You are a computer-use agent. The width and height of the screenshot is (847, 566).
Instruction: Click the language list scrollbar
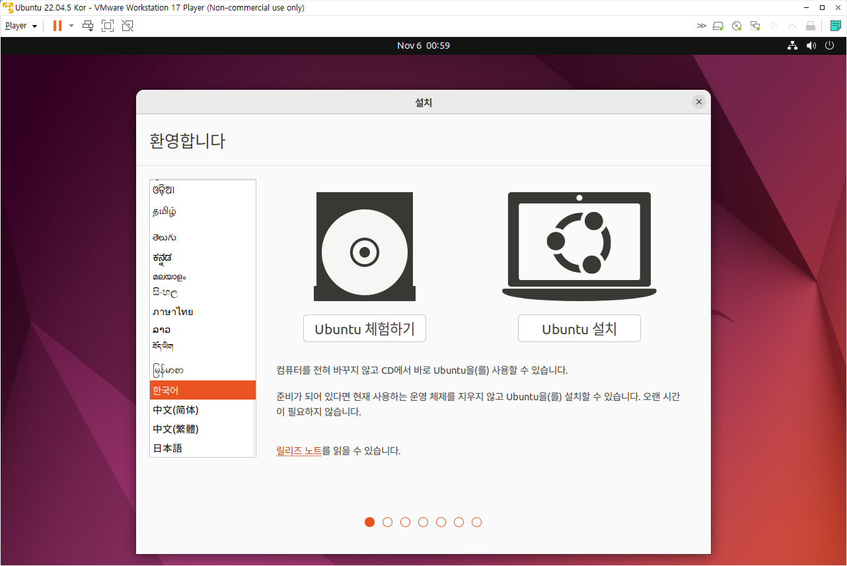[253, 427]
